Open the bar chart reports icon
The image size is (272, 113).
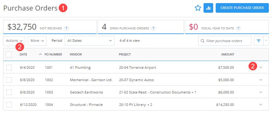point(208,8)
